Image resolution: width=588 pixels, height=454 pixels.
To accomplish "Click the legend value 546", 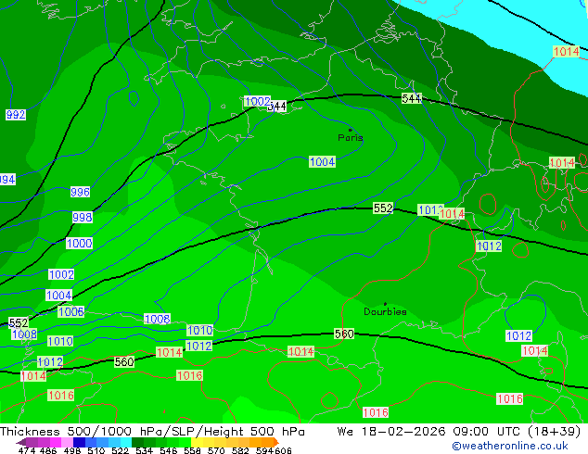I will (x=169, y=450).
